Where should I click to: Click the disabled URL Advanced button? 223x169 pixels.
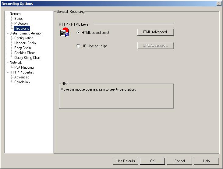(155, 45)
